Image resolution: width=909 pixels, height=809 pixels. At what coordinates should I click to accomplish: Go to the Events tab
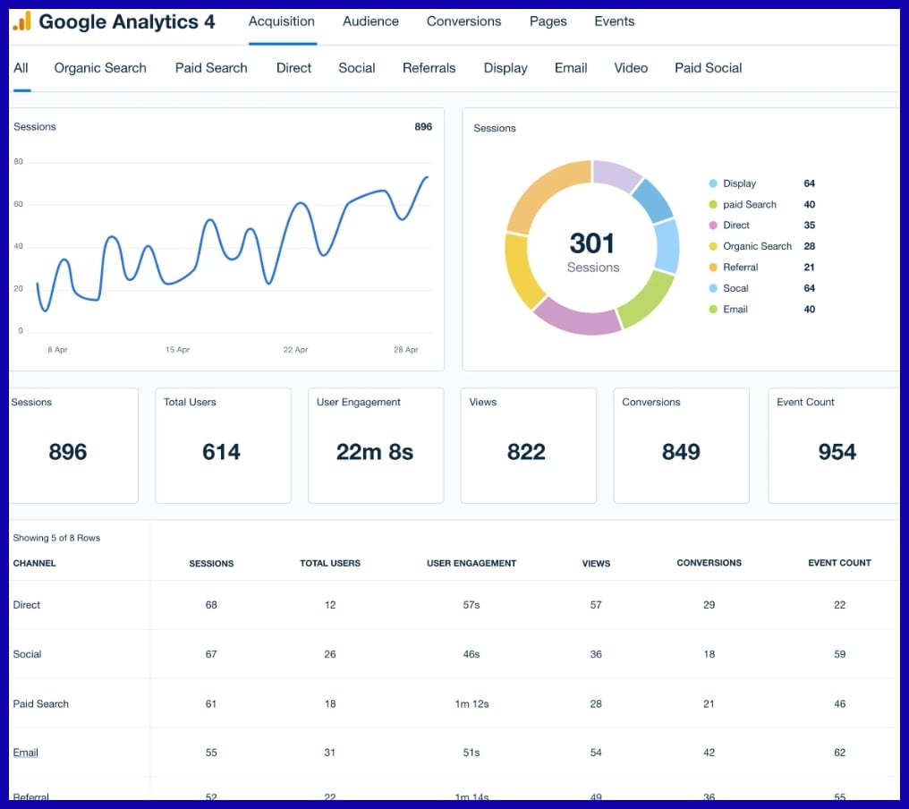coord(614,21)
